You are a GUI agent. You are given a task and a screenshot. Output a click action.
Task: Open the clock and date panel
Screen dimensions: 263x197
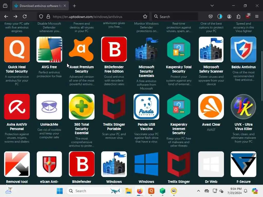pyautogui.click(x=234, y=191)
